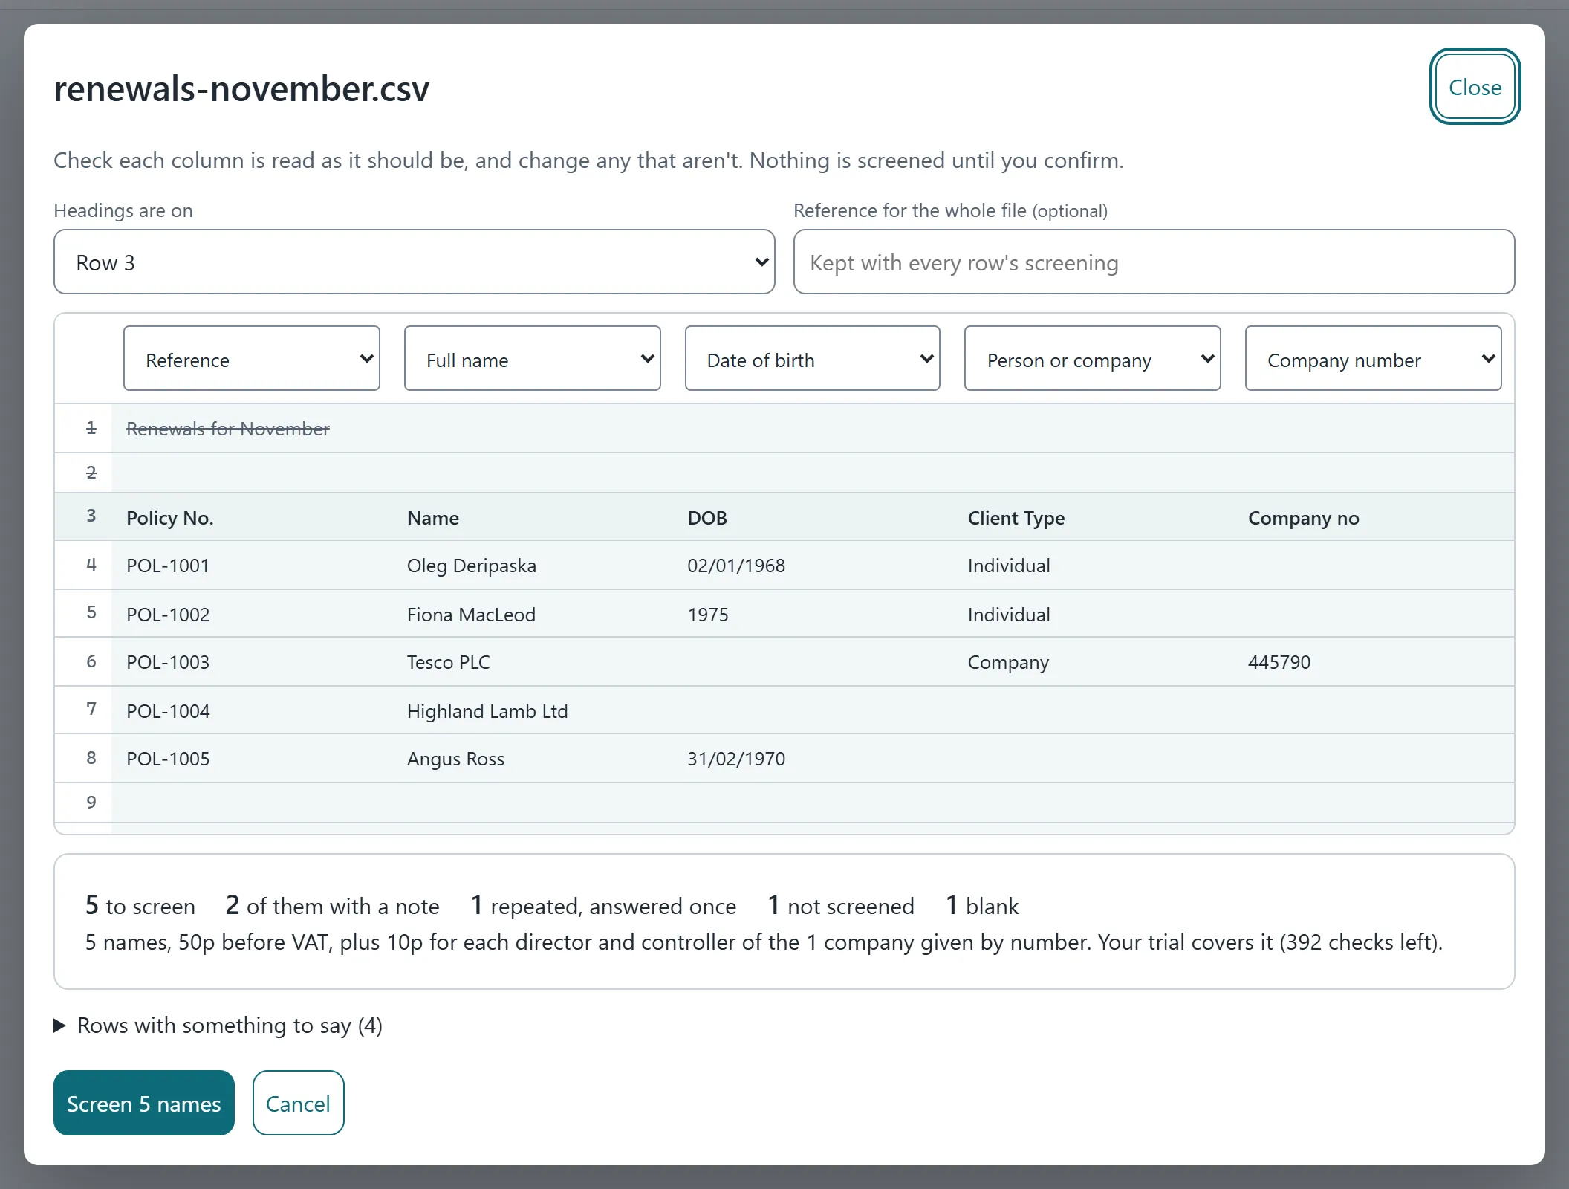Click the '1 blank' summary
Screen dimensions: 1569x1189
point(982,905)
